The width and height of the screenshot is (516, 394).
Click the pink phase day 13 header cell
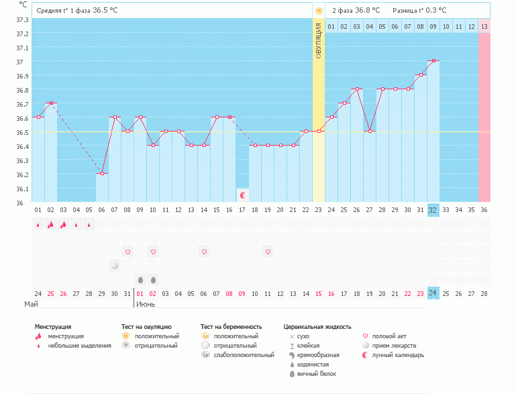[484, 26]
